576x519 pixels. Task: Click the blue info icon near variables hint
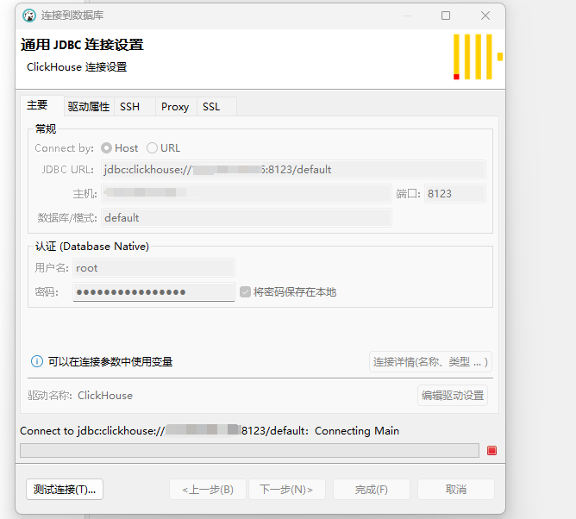pyautogui.click(x=37, y=361)
